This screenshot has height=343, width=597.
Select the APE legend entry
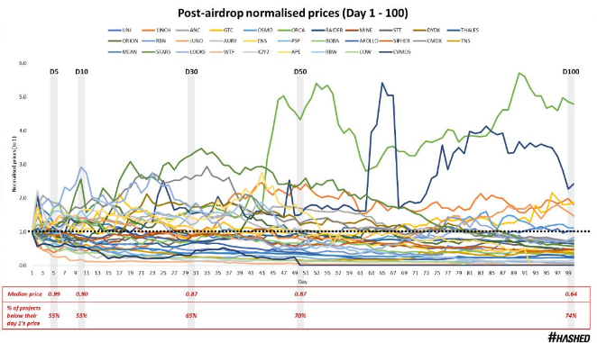[x=289, y=51]
